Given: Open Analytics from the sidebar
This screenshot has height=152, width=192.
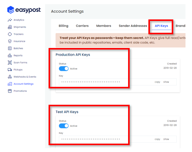Looking at the screenshot, I should (x=19, y=20).
